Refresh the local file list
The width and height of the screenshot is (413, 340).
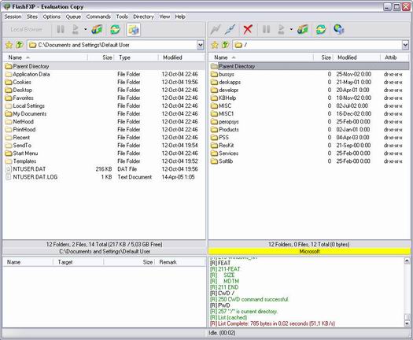pyautogui.click(x=115, y=30)
